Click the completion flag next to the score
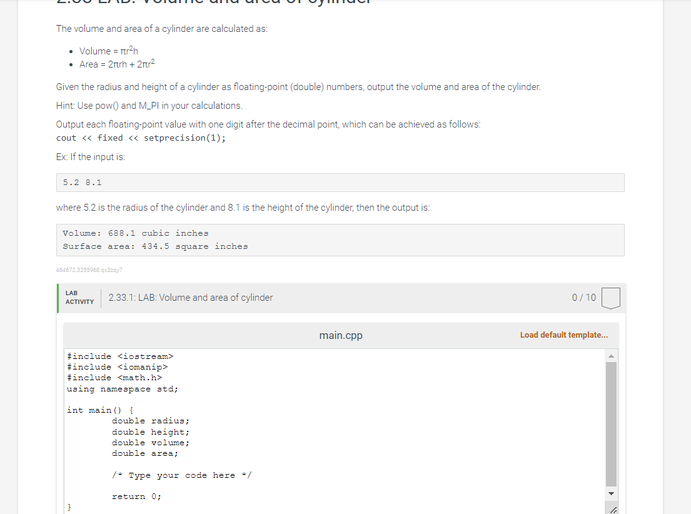Image resolution: width=691 pixels, height=514 pixels. pos(610,298)
